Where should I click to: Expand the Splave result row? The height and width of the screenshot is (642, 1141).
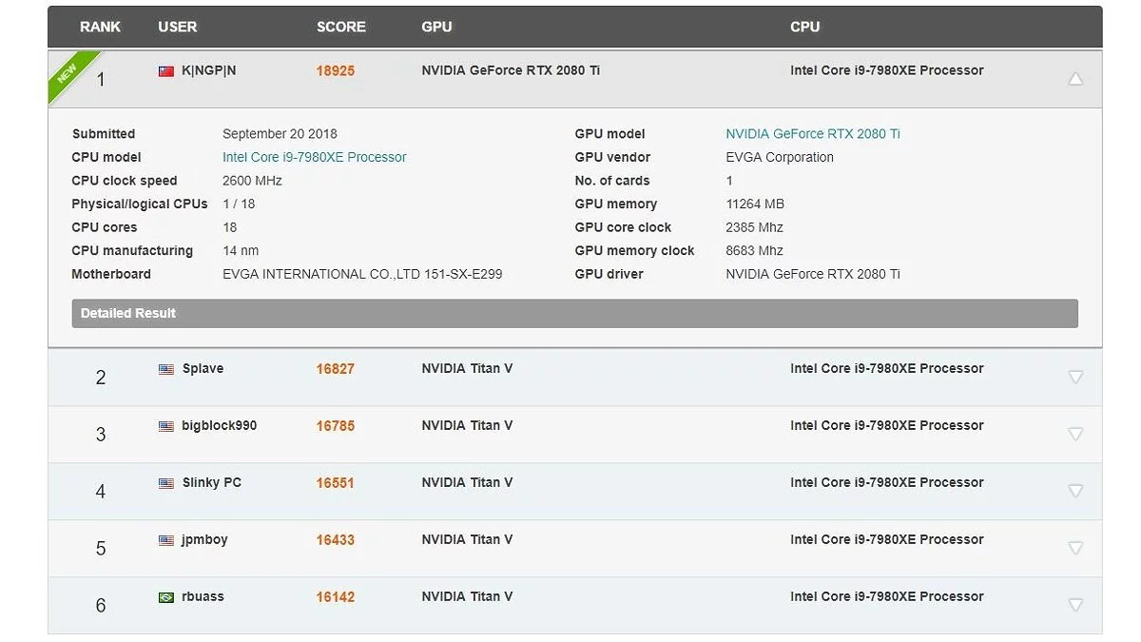coord(1075,377)
